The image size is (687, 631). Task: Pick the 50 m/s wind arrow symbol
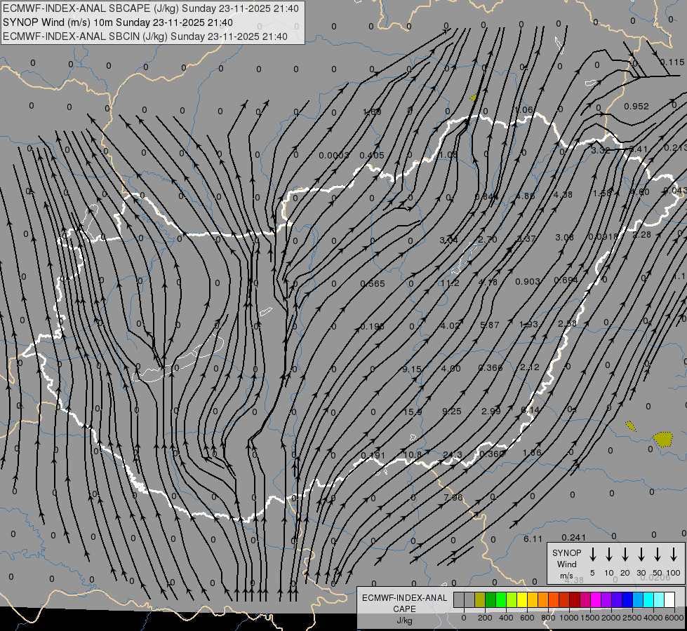point(658,555)
